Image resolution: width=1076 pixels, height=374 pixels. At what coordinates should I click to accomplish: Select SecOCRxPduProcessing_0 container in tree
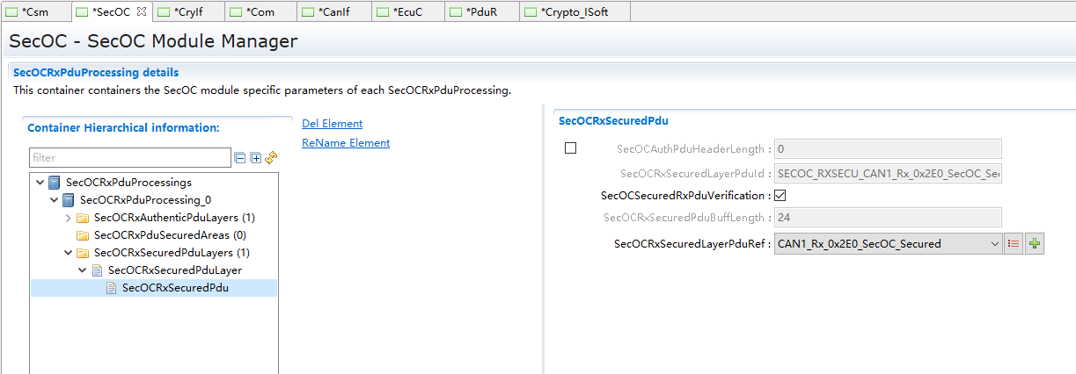(x=145, y=200)
